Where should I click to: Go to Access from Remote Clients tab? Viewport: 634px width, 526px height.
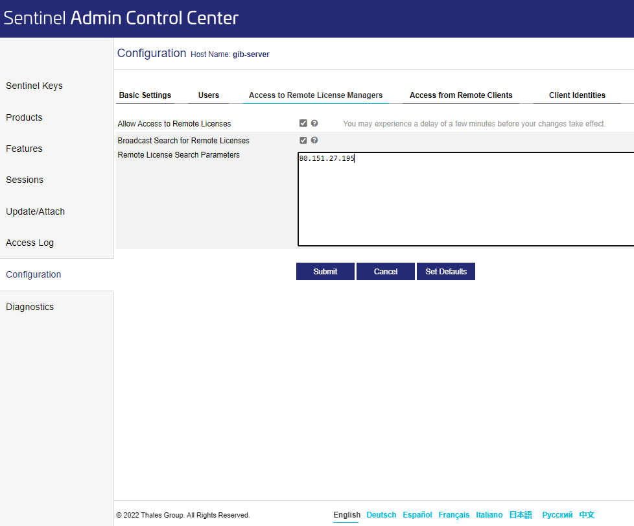point(461,95)
